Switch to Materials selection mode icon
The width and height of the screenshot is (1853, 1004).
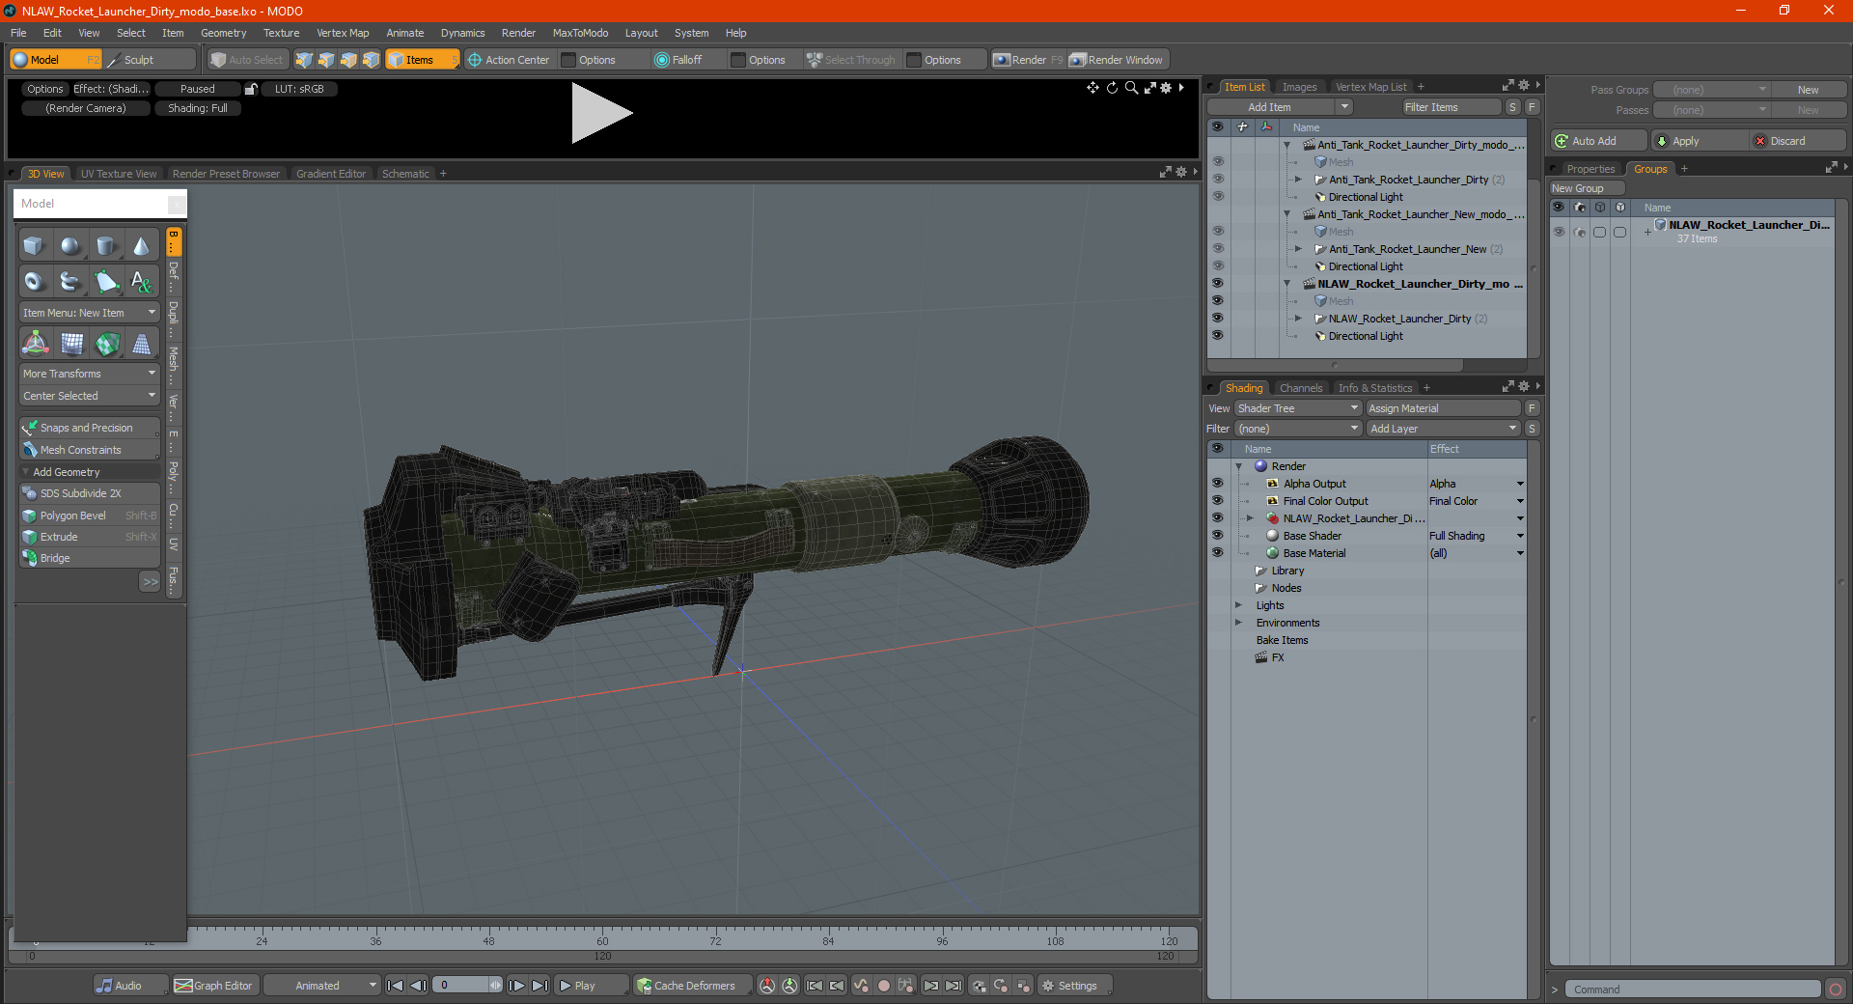371,60
